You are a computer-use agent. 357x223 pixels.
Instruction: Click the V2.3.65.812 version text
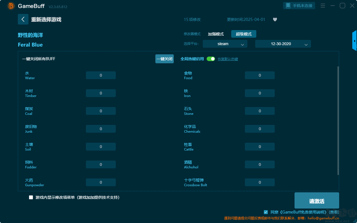click(x=58, y=7)
